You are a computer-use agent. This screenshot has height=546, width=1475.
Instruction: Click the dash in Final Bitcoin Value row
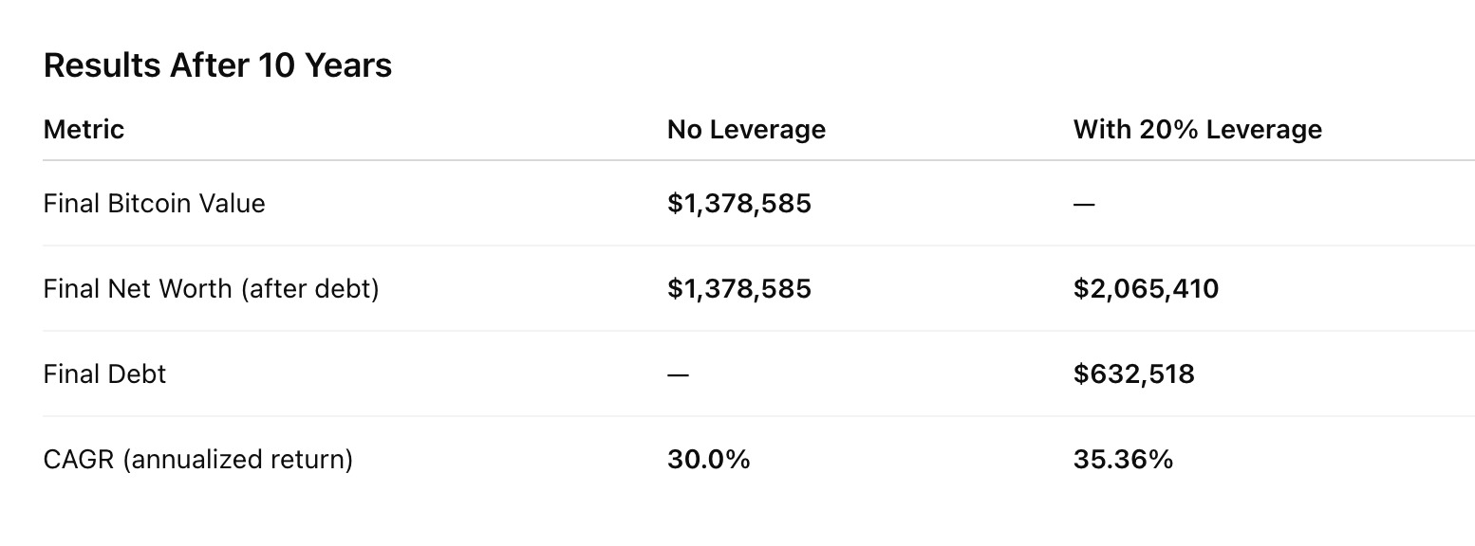(1084, 204)
